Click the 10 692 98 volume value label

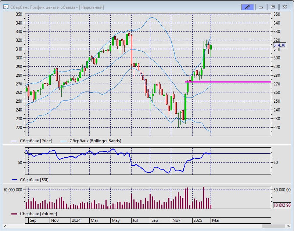click(282, 205)
